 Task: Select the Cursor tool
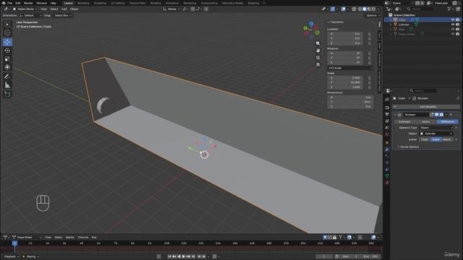tap(7, 33)
